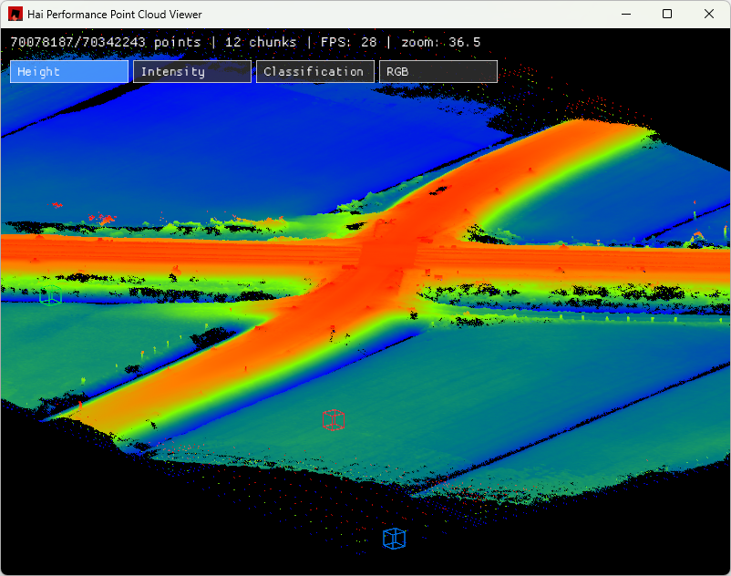This screenshot has height=576, width=731.
Task: Click the window title text
Action: pos(115,15)
